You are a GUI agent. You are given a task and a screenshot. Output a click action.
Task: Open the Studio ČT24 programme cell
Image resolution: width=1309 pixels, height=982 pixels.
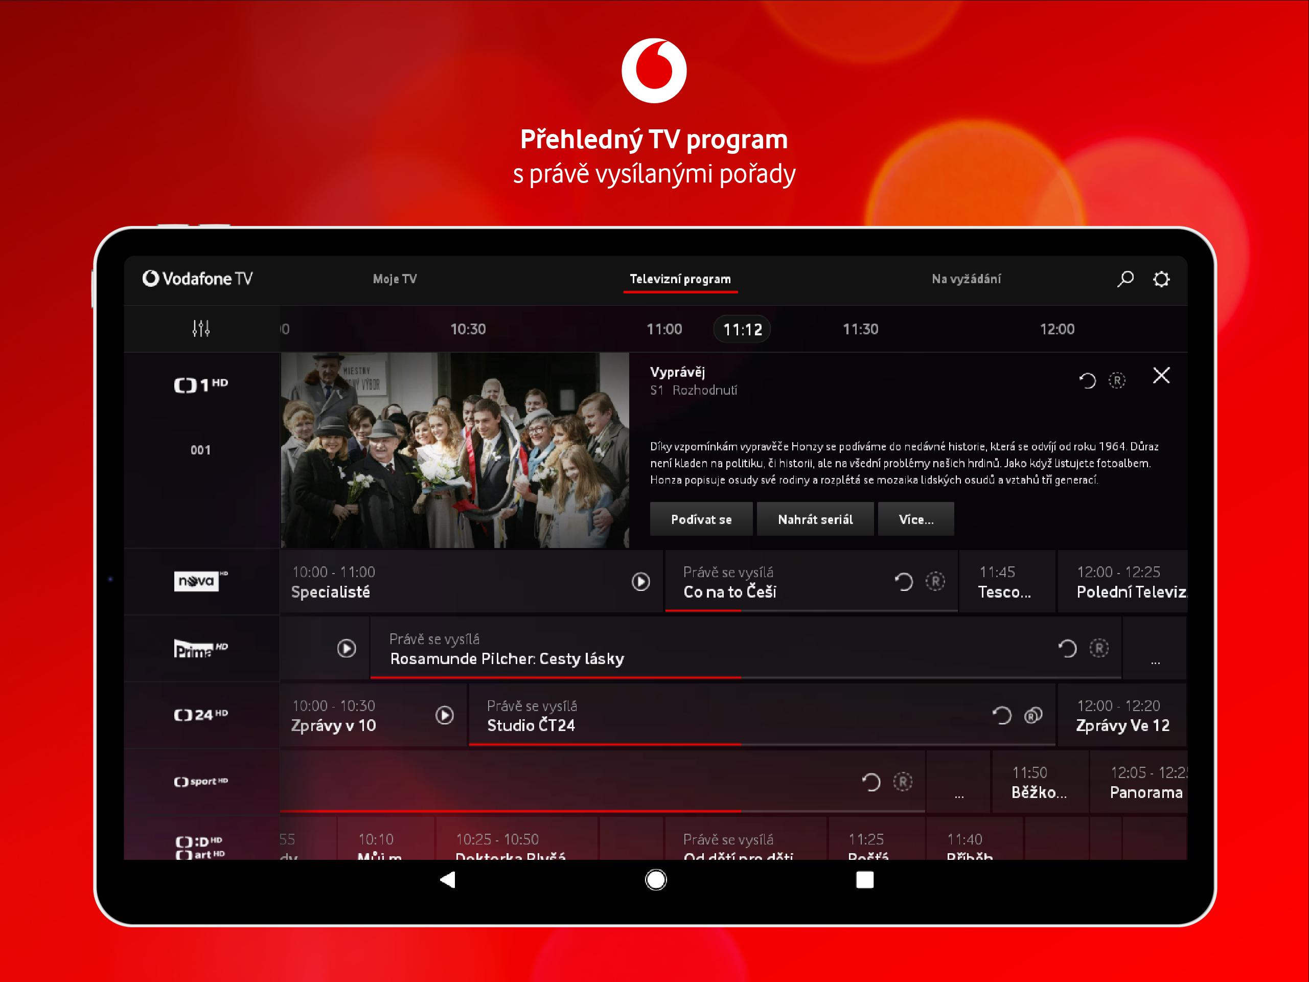click(762, 715)
